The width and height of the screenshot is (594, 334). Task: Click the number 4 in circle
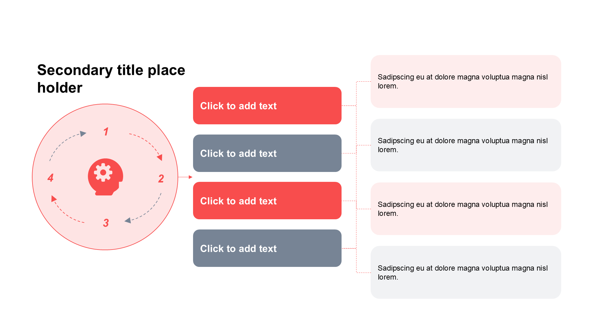50,178
